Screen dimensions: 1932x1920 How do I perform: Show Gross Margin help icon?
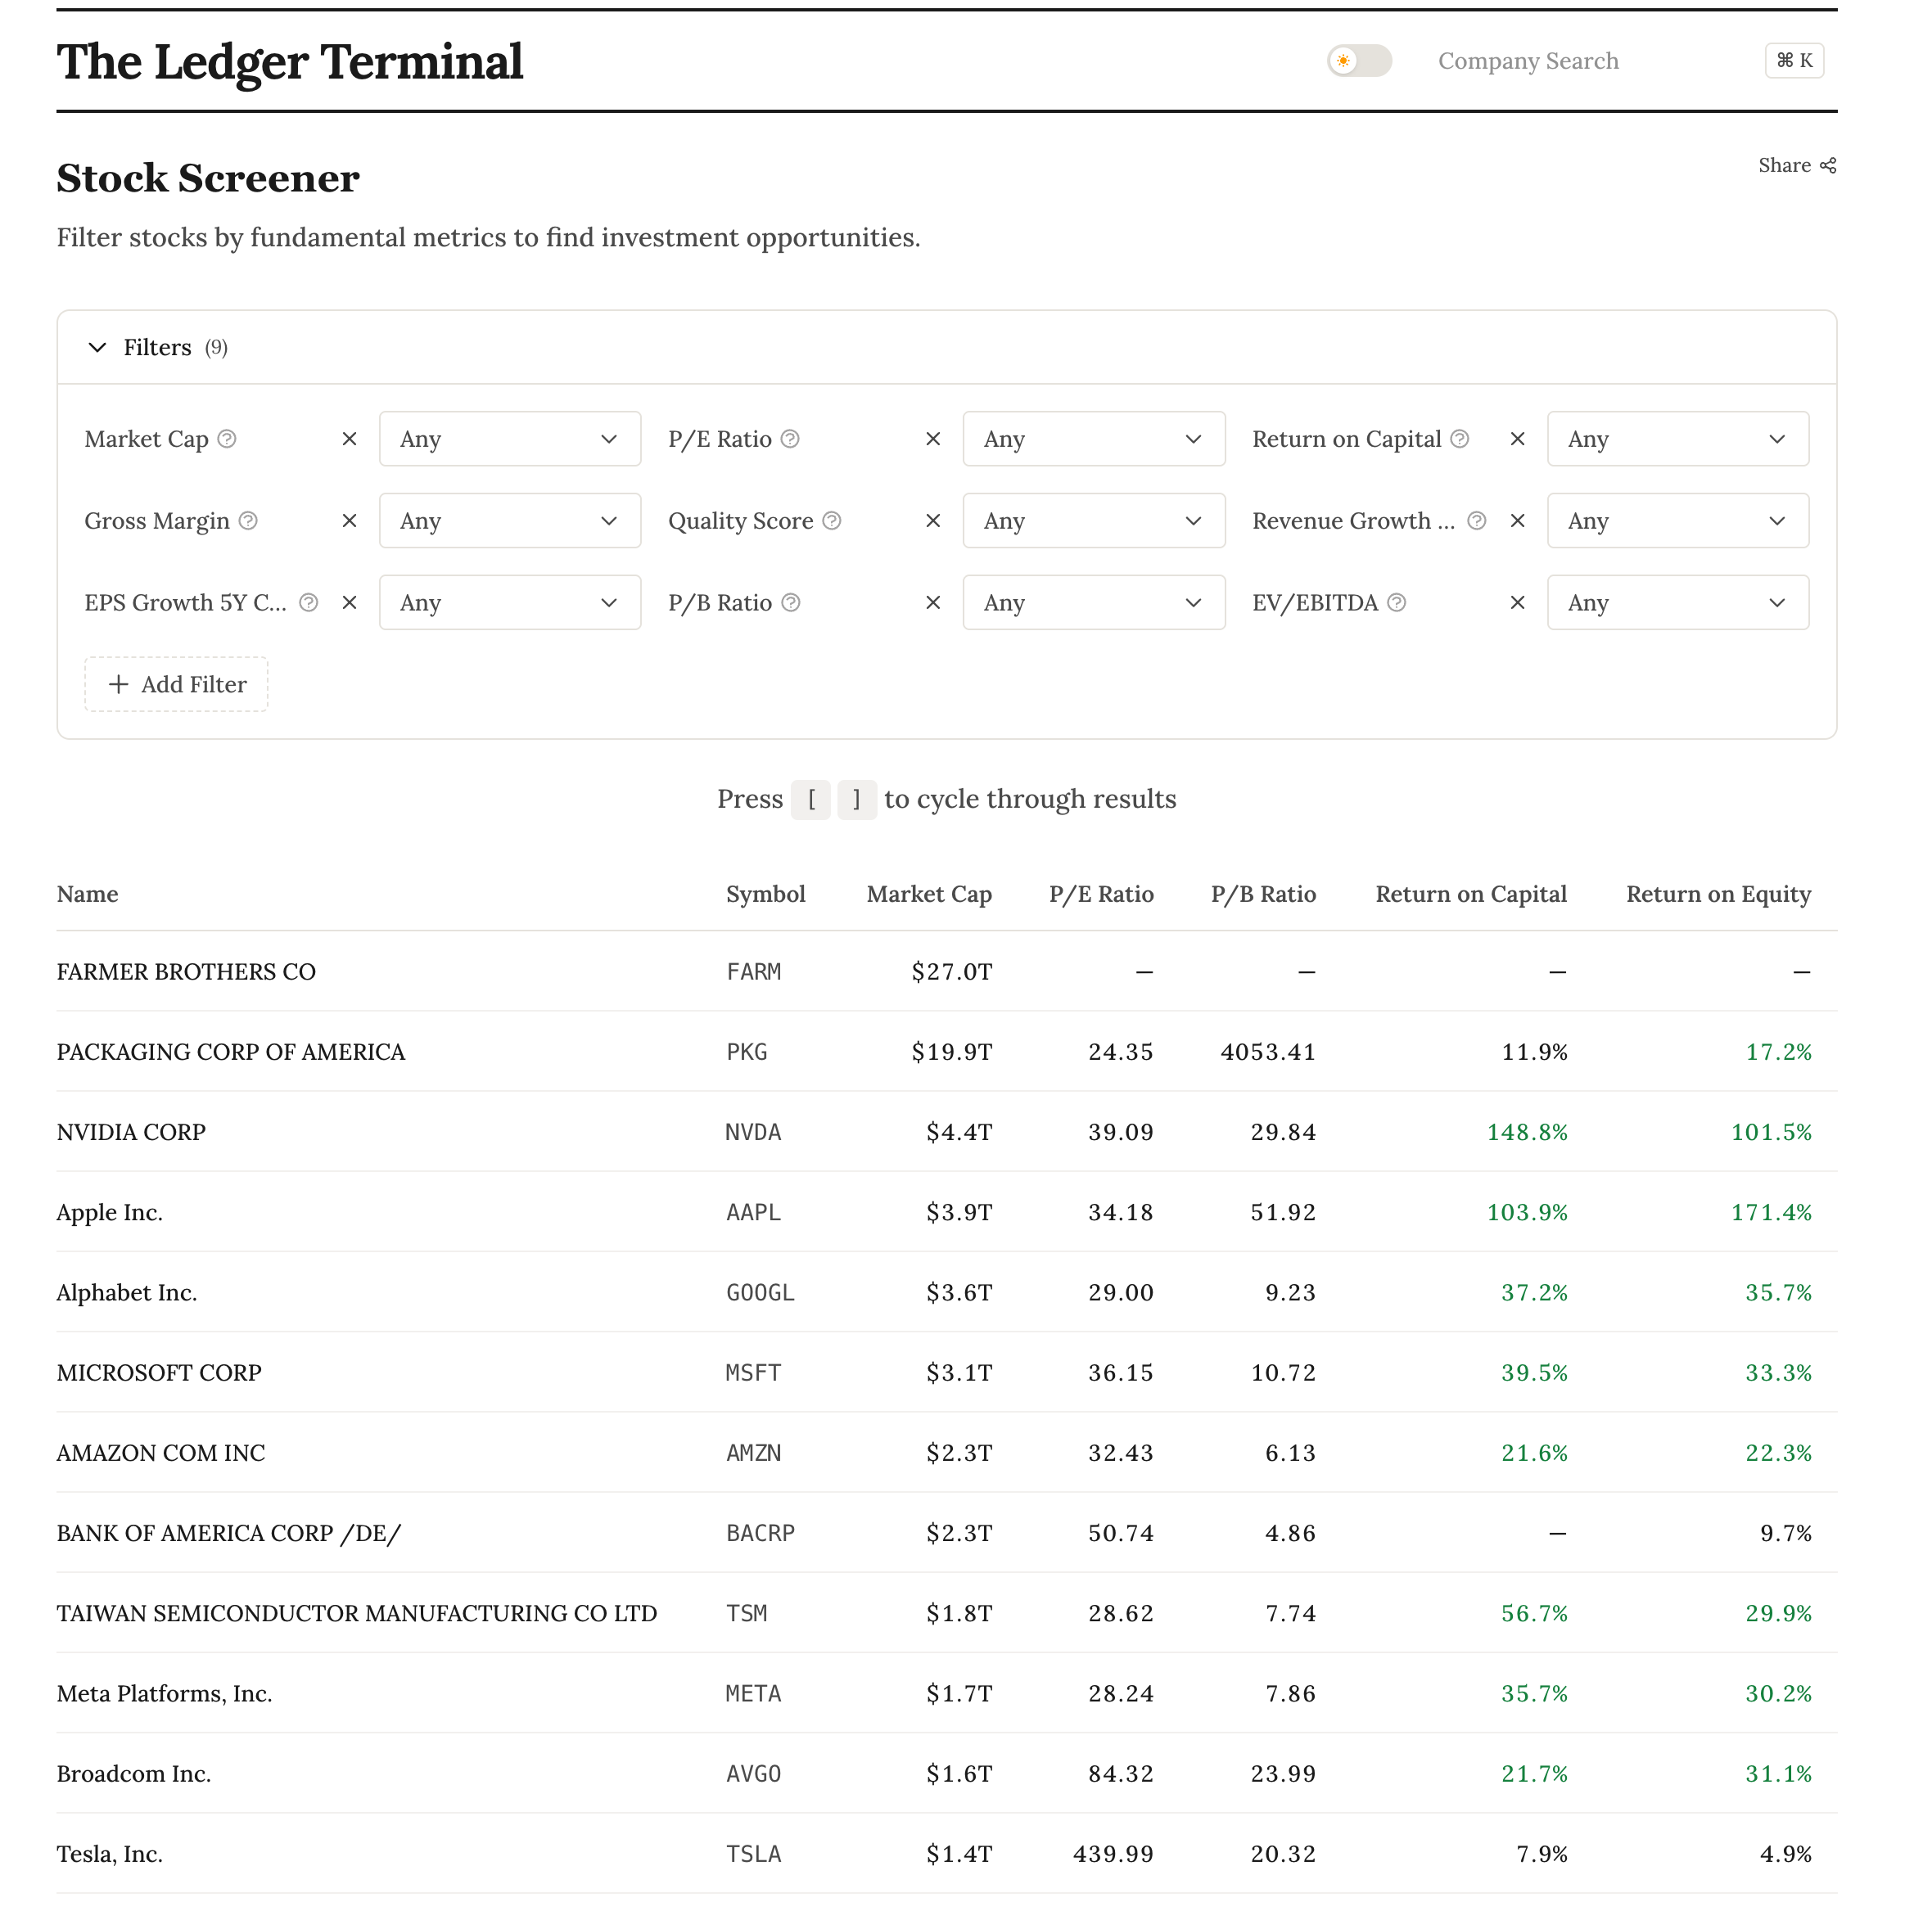click(248, 521)
